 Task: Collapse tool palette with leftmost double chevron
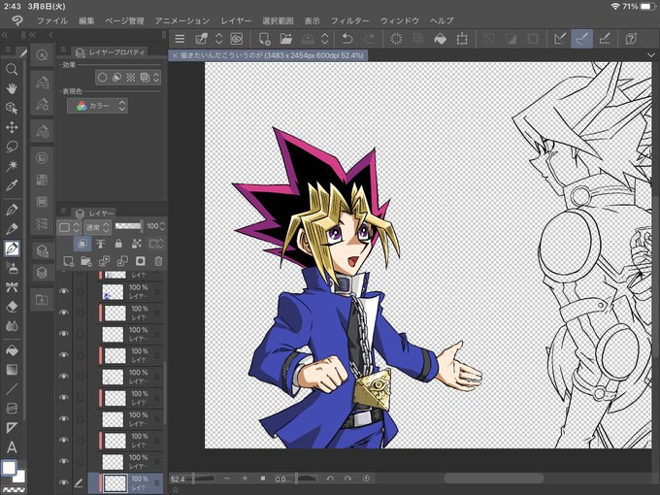[5, 35]
